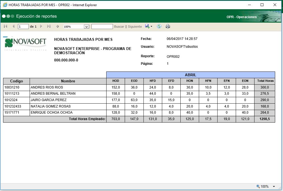Click the back to parent report arrow
Image resolution: width=283 pixels, height=191 pixels.
[57, 27]
